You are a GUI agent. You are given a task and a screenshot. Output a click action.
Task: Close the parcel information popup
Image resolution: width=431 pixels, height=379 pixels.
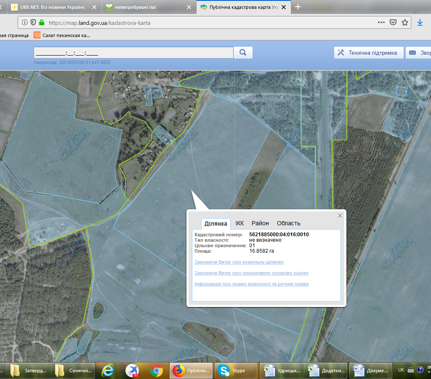coord(340,216)
